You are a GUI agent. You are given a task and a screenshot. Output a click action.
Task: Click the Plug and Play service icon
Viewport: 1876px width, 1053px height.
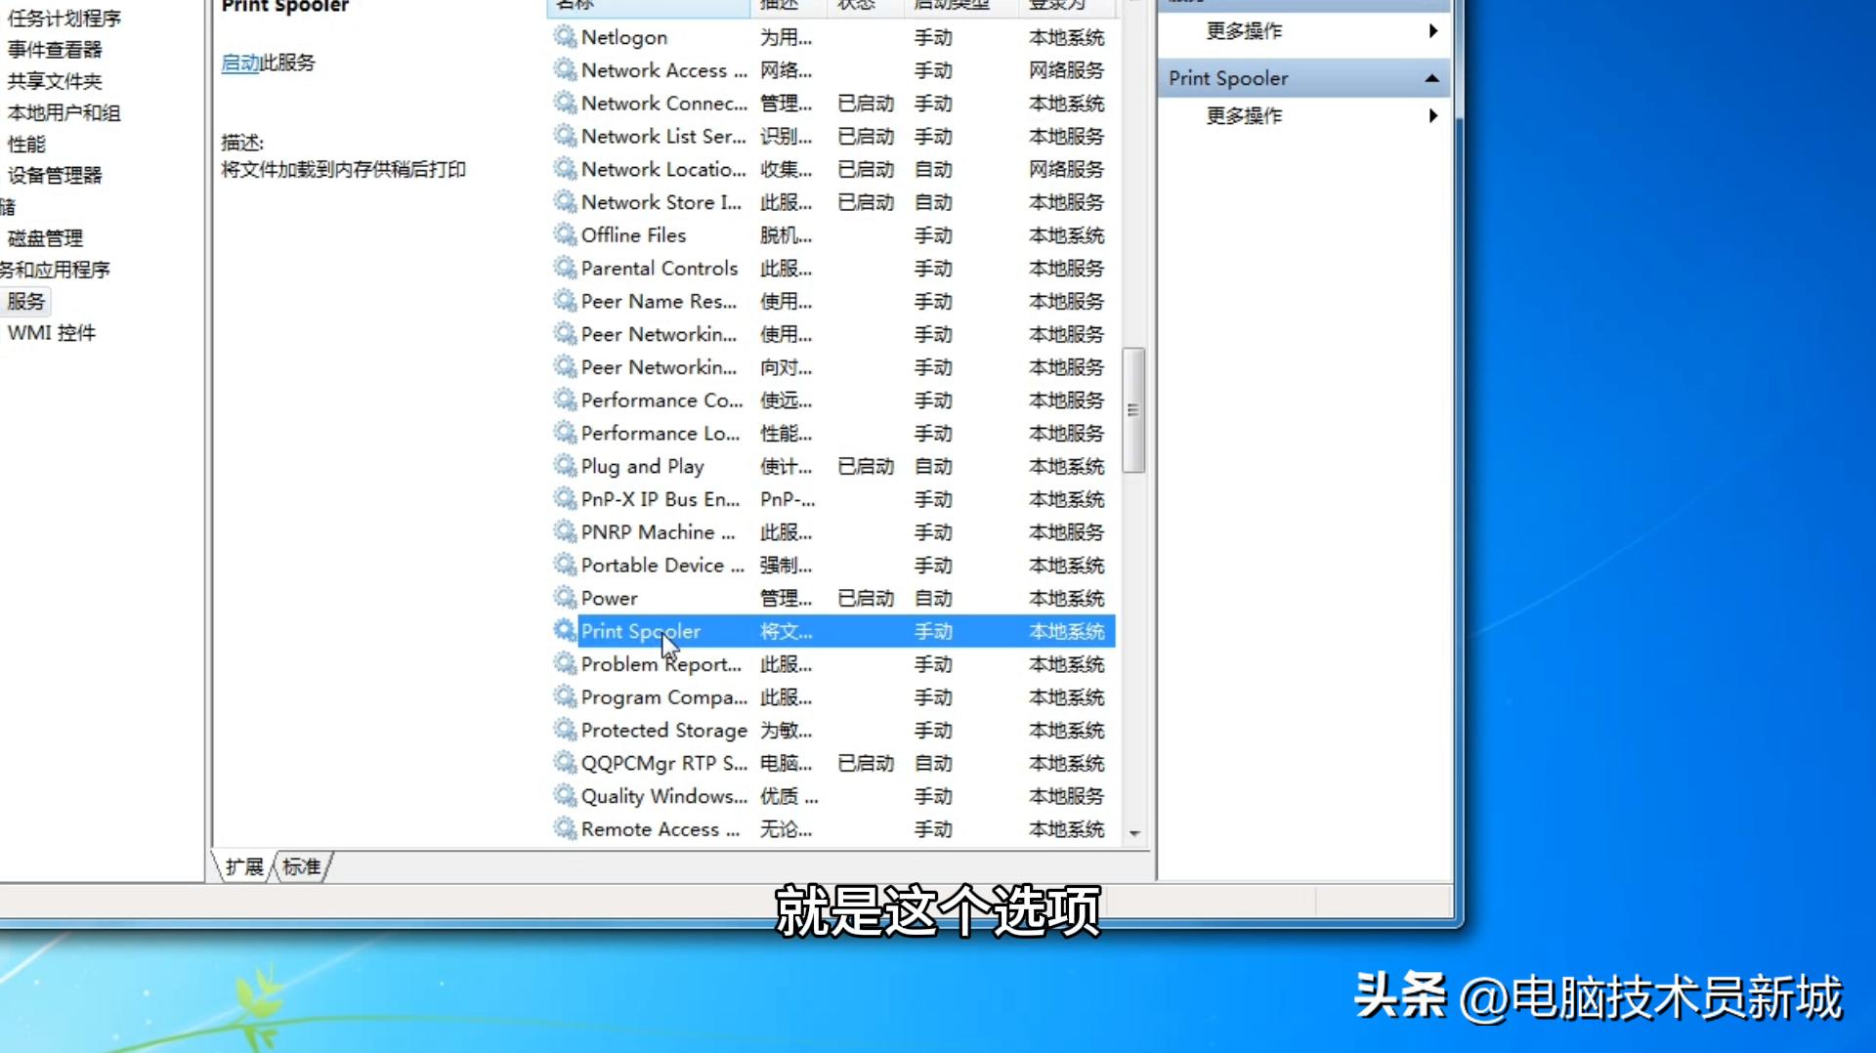(x=564, y=466)
